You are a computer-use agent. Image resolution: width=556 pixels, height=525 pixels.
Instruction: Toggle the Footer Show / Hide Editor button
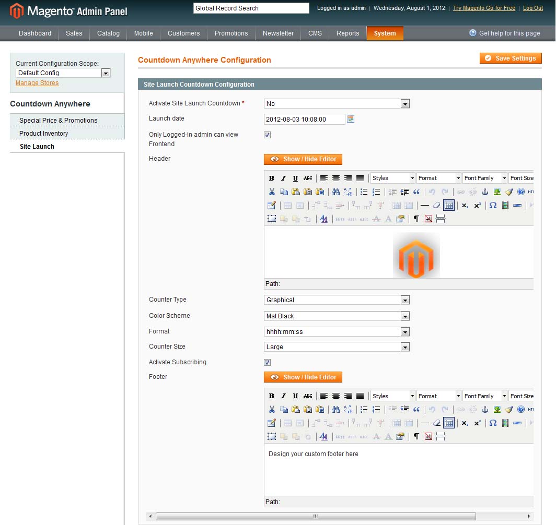click(x=303, y=377)
